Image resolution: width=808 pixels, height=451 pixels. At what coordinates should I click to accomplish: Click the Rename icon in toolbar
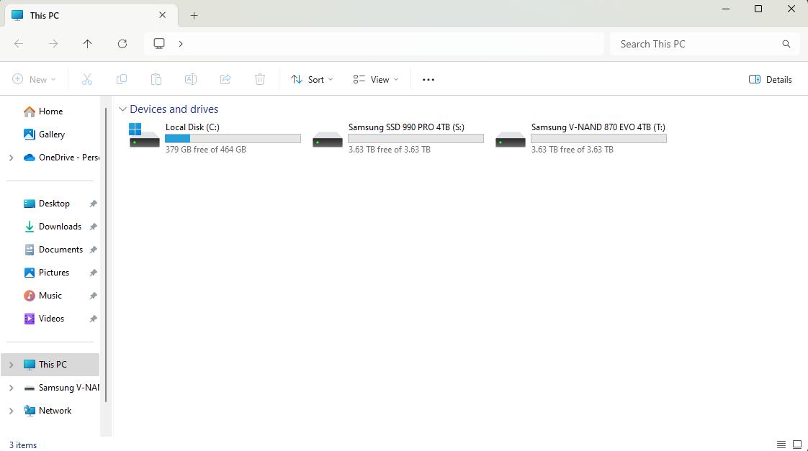point(191,79)
